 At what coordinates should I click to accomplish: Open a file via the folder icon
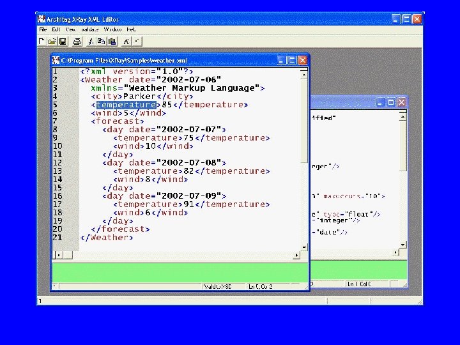[x=52, y=42]
